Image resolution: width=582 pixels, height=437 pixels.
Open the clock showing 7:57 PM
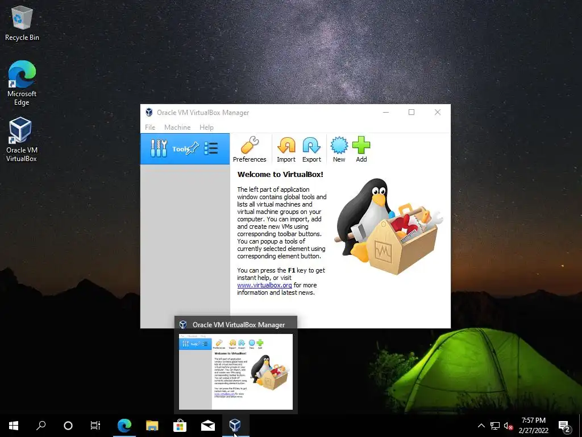coord(533,426)
